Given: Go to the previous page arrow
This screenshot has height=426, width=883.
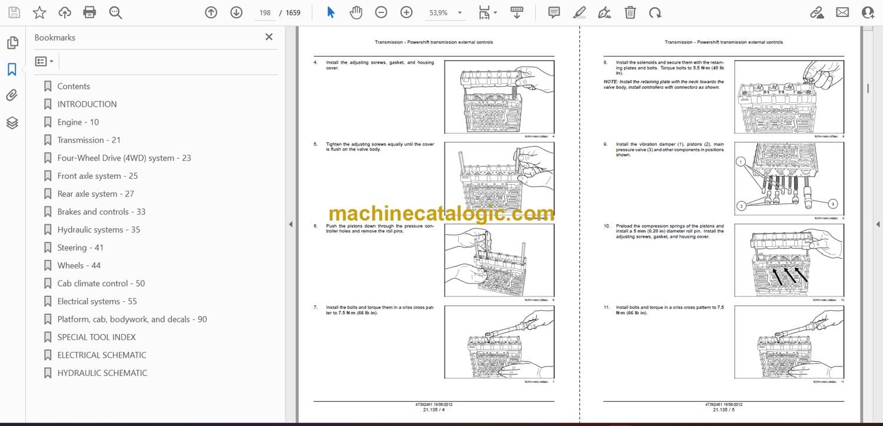Looking at the screenshot, I should (x=211, y=12).
